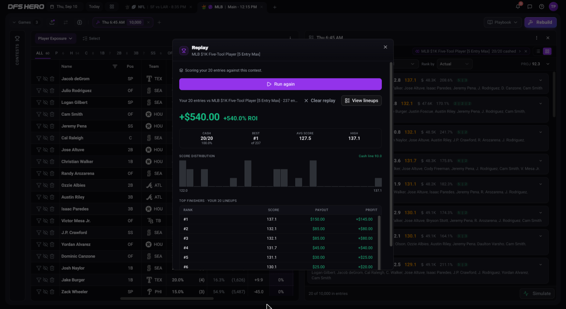Open the Rank by Actual dropdown
The width and height of the screenshot is (566, 309).
[455, 64]
